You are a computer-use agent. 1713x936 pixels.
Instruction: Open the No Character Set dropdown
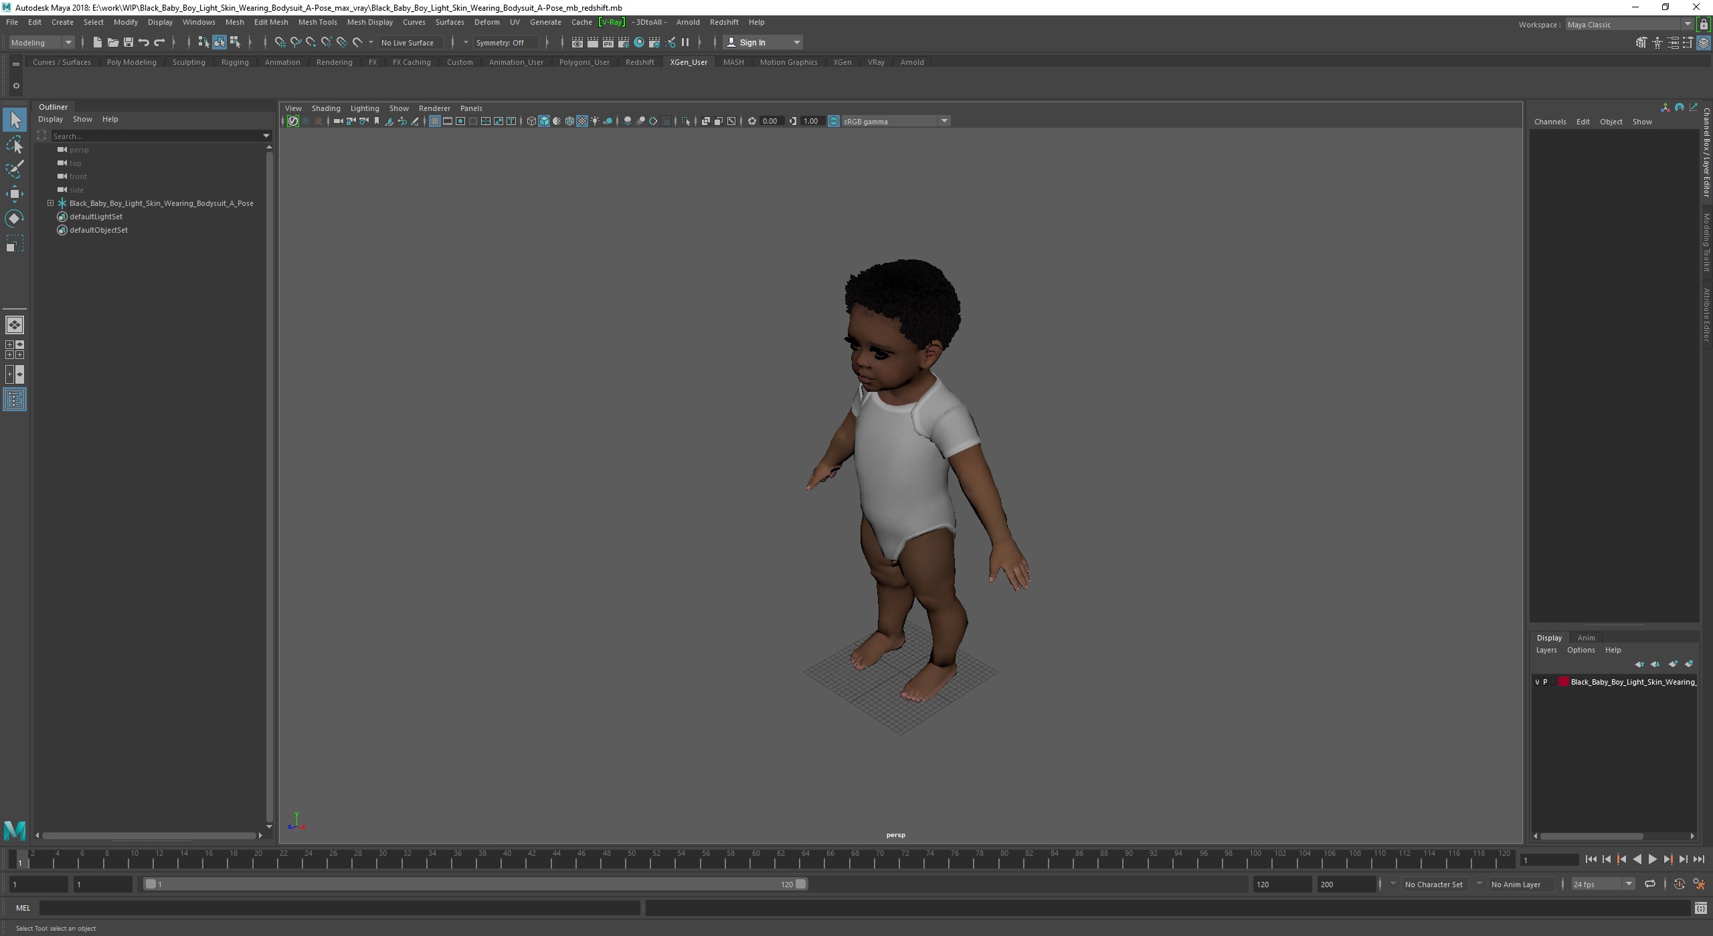(x=1392, y=884)
